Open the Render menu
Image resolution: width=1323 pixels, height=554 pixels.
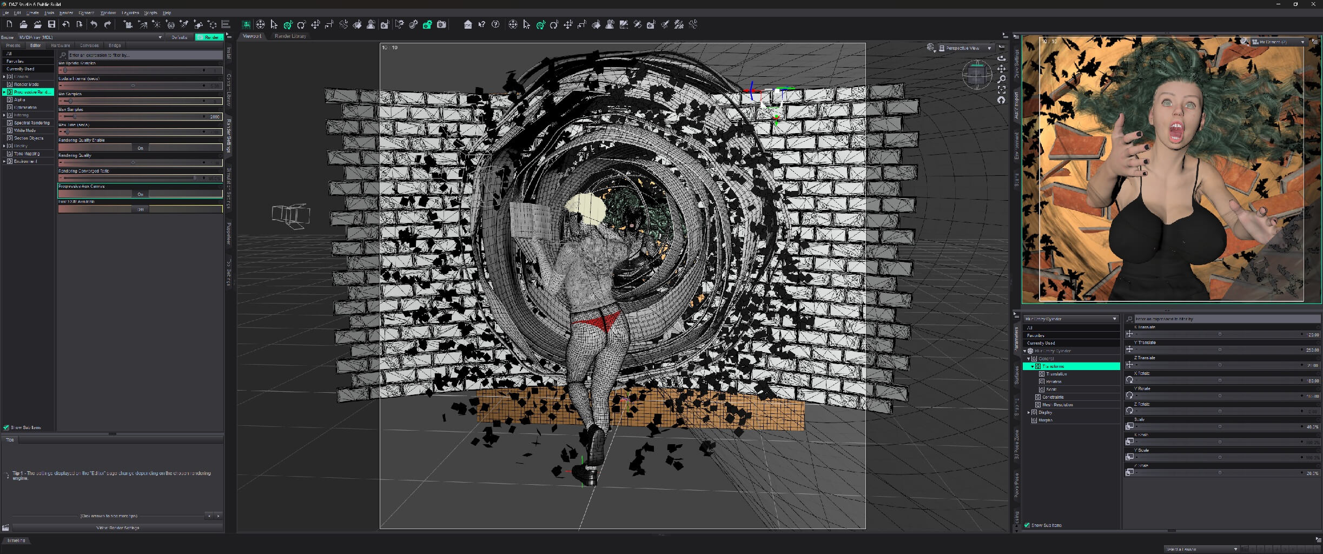coord(66,12)
